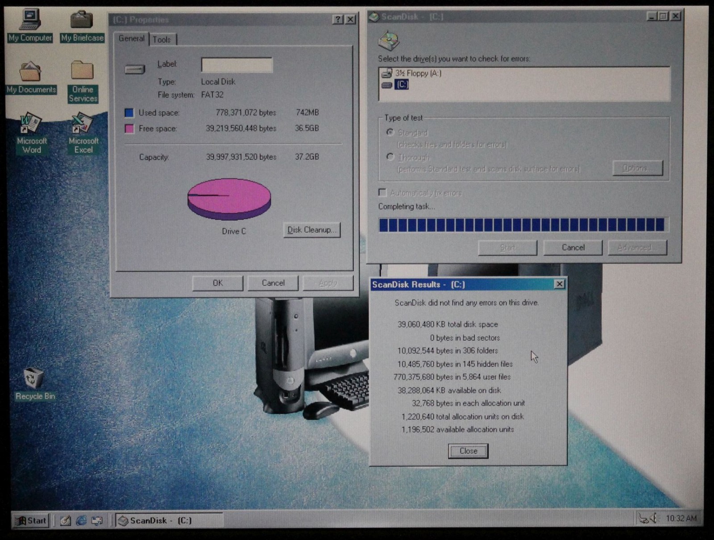Select the Microsoft Word shortcut icon

(x=32, y=134)
